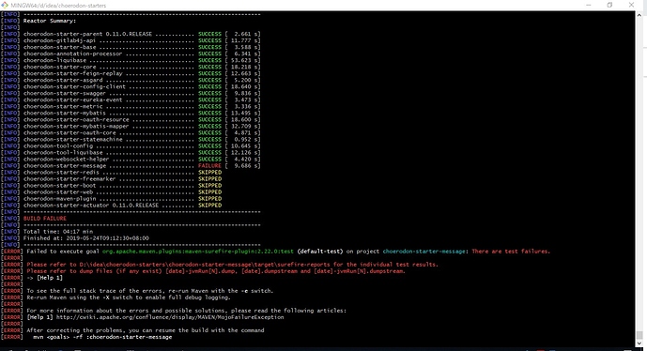This screenshot has width=647, height=351.
Task: Click 'choerodon-starter-parent 0.11.0.RELEASE' module name
Action: [x=87, y=34]
